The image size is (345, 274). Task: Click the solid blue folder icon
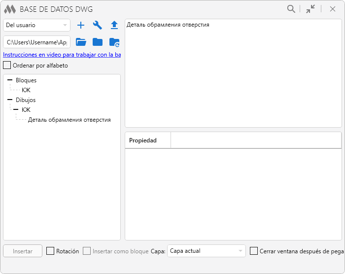point(98,42)
